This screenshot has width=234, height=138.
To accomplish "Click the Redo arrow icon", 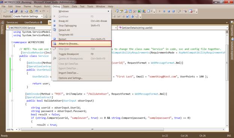I will tap(44, 11).
